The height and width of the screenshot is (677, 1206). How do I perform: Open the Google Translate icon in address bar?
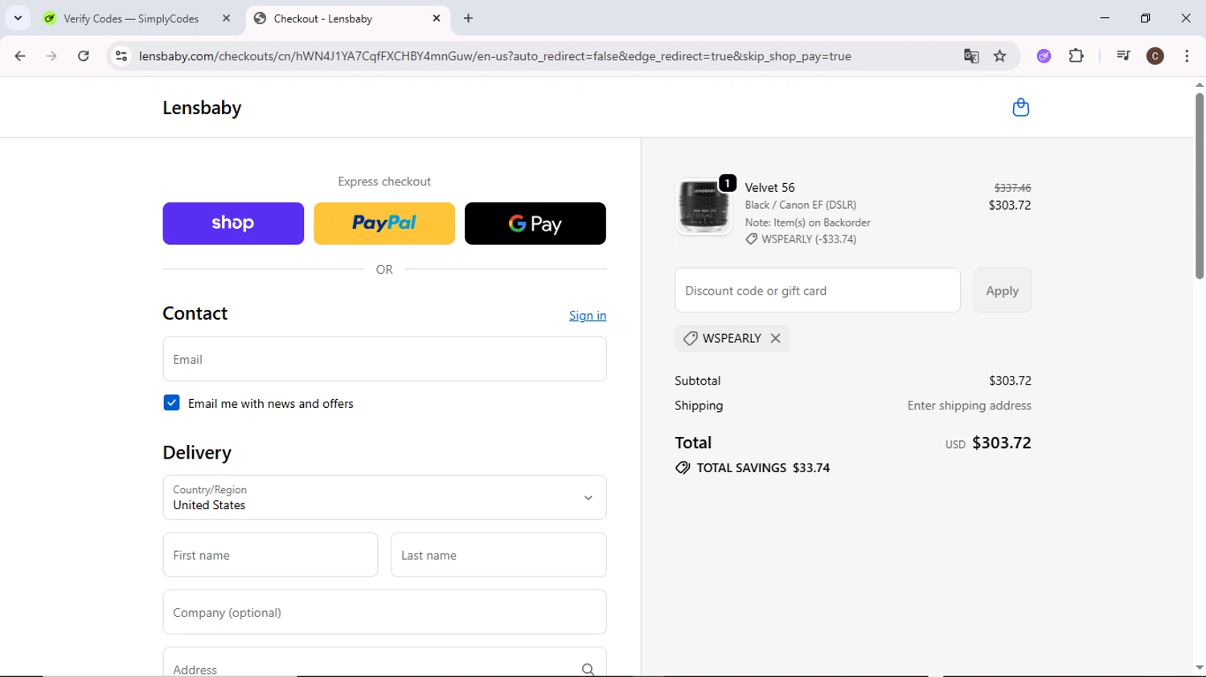971,56
